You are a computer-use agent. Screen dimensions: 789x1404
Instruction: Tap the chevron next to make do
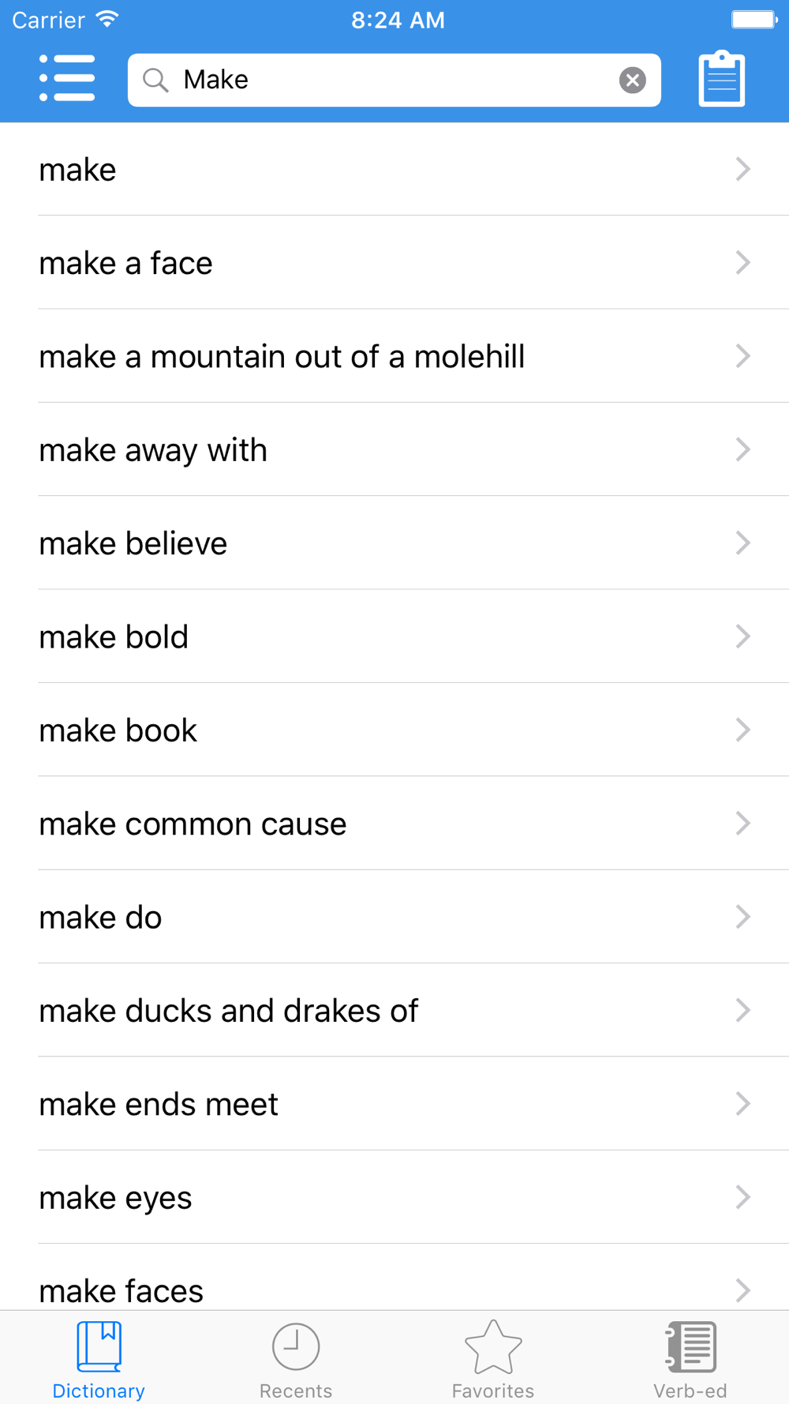tap(742, 917)
